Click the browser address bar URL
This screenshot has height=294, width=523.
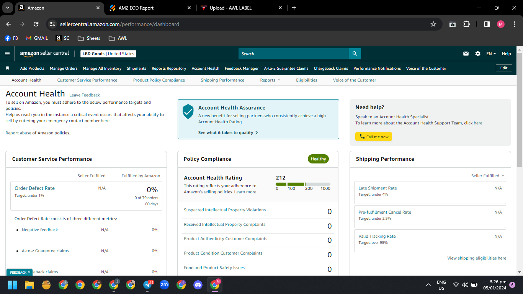(119, 24)
